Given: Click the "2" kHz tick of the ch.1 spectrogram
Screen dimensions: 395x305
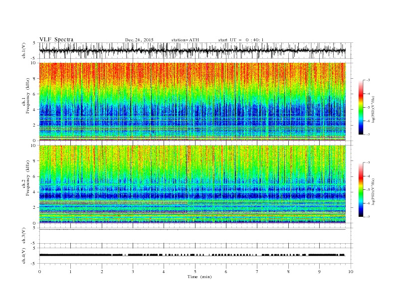Looking at the screenshot, I should (x=34, y=125).
